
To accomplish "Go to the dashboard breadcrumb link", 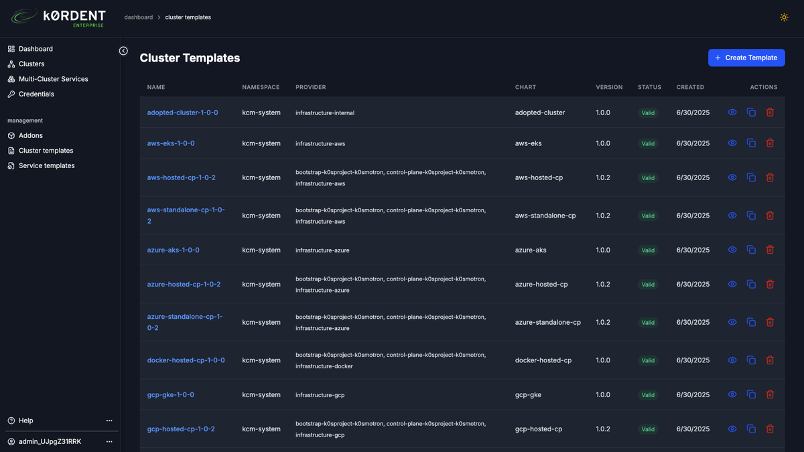I will [x=138, y=17].
